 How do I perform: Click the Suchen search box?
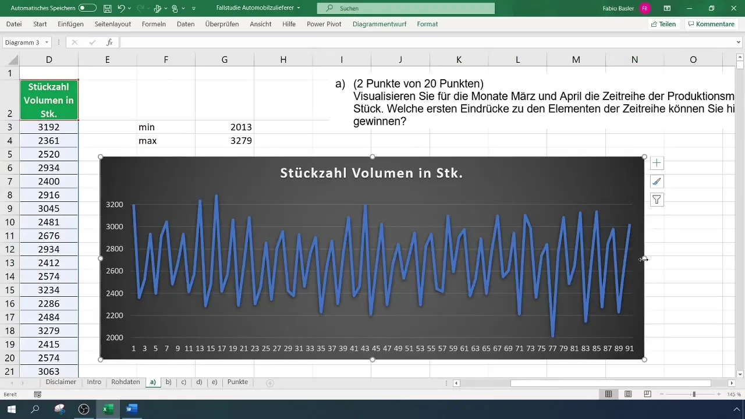(406, 9)
